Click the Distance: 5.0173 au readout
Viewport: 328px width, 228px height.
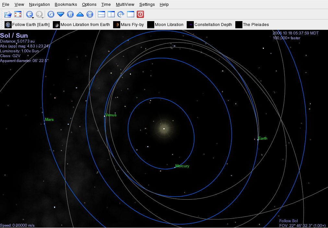(x=18, y=41)
